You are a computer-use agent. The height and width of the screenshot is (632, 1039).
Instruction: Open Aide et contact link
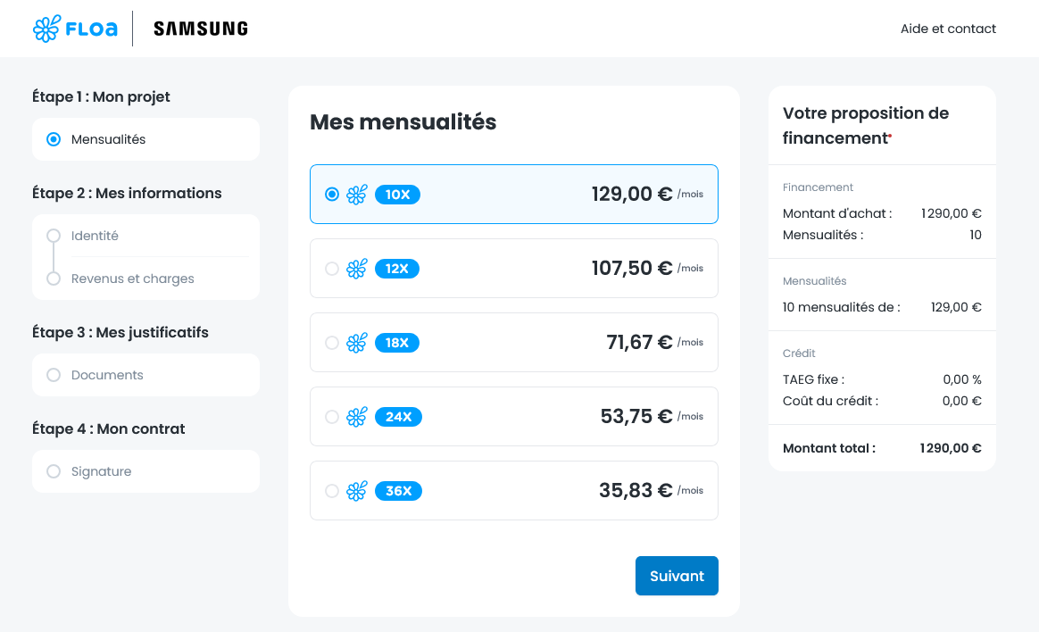pyautogui.click(x=948, y=29)
